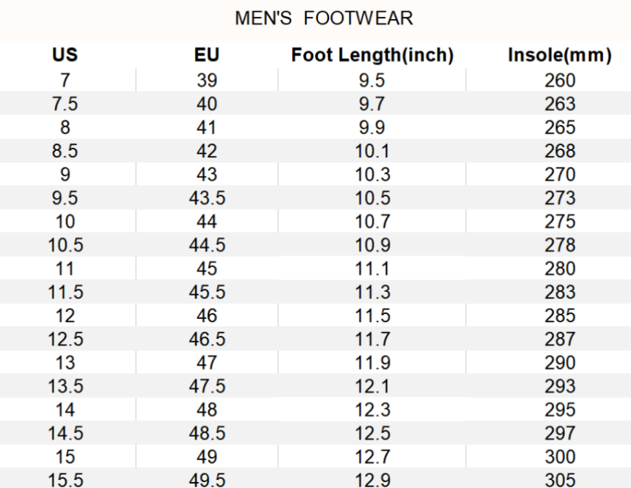
Task: Select US size 15.5 cell
Action: point(64,480)
